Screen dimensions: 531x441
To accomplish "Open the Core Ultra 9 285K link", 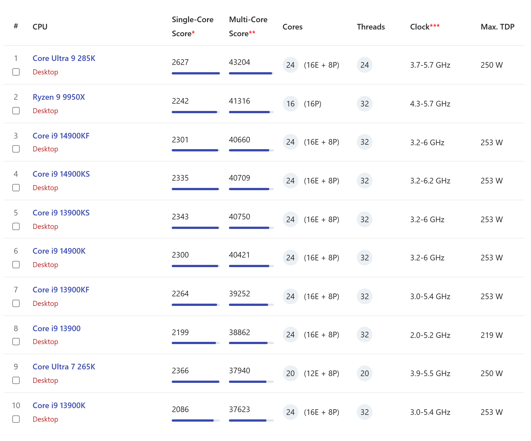I will point(64,58).
